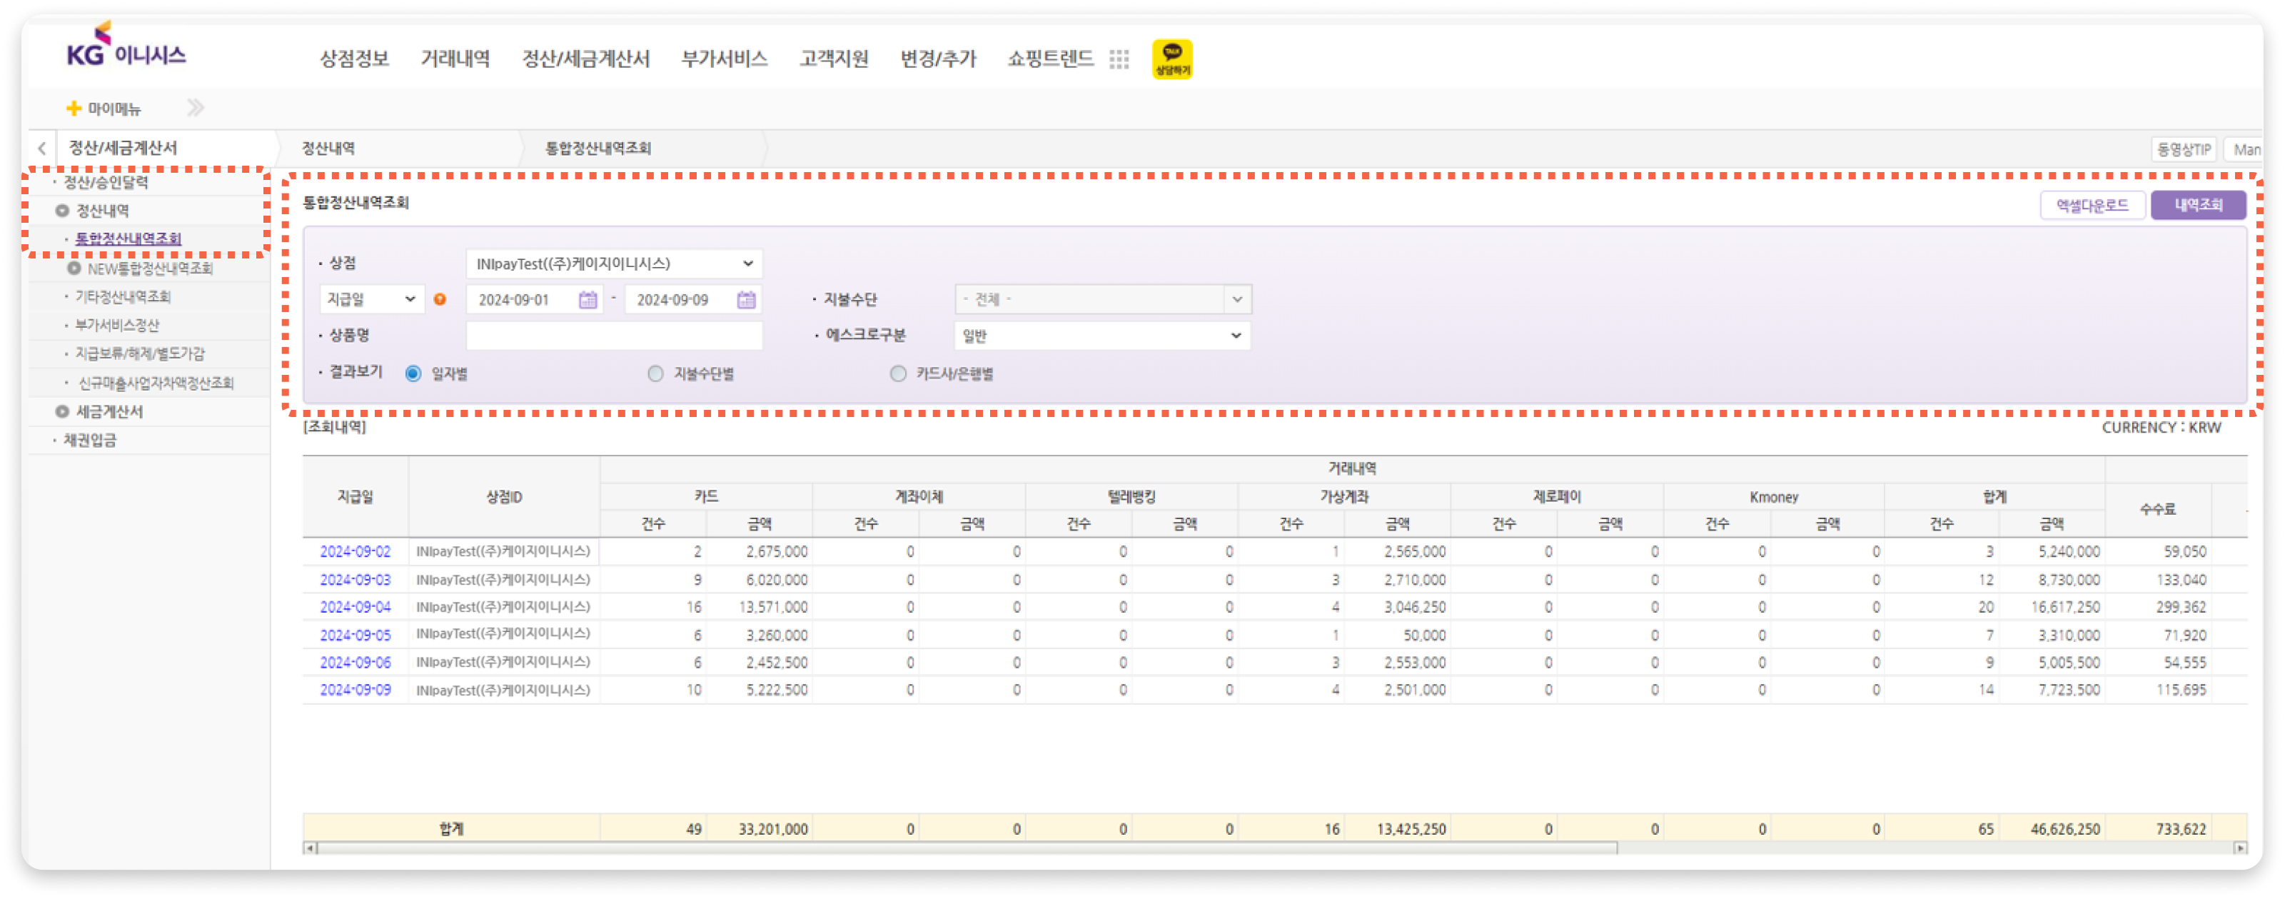The image size is (2285, 899).
Task: Open the 고객지원 top menu
Action: point(834,59)
